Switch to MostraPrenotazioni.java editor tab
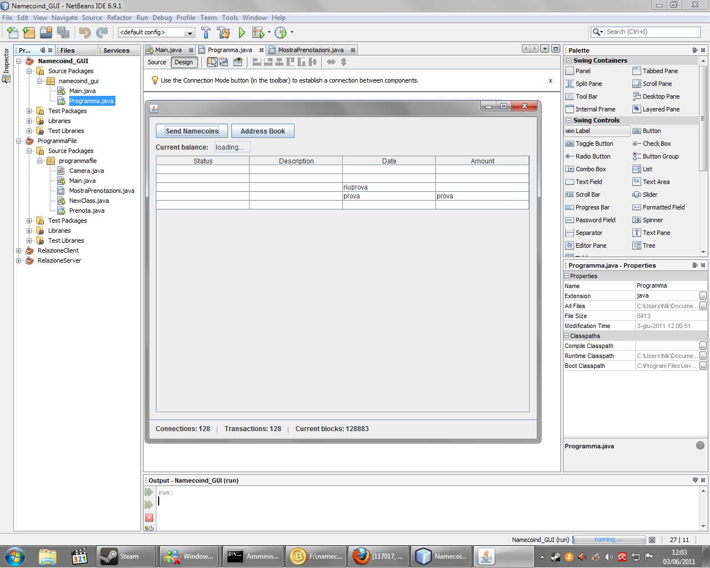The width and height of the screenshot is (710, 568). tap(311, 50)
